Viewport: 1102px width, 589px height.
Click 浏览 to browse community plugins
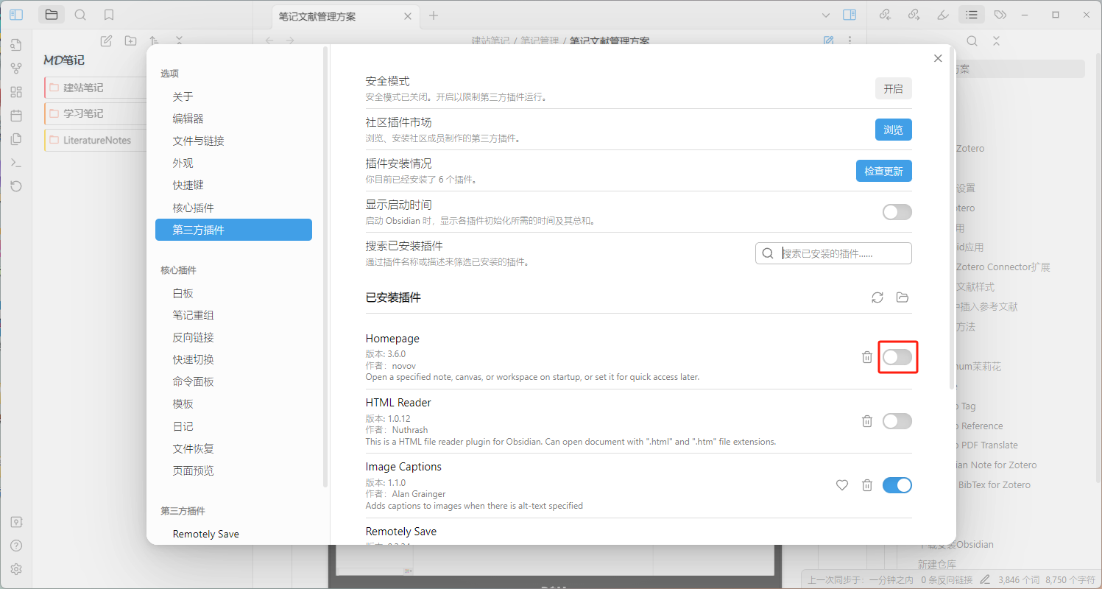point(893,130)
